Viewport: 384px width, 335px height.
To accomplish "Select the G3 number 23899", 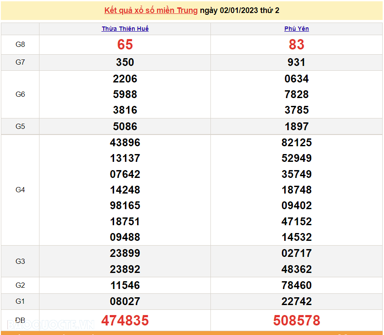I will tap(125, 253).
